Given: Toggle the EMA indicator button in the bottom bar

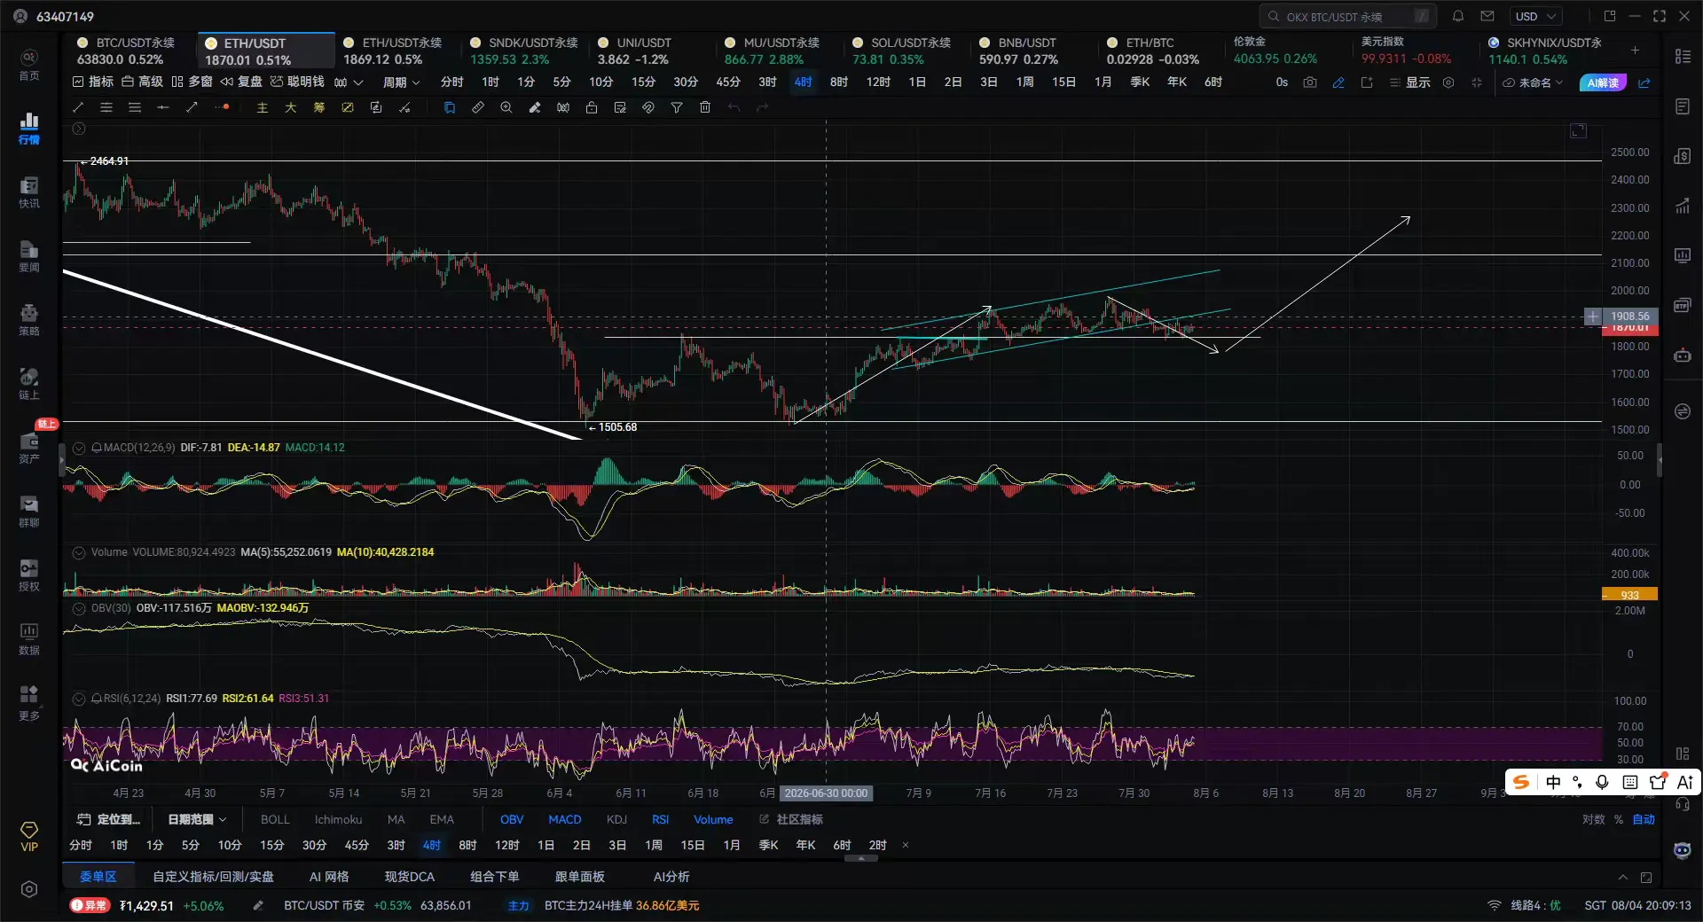Looking at the screenshot, I should click(442, 819).
